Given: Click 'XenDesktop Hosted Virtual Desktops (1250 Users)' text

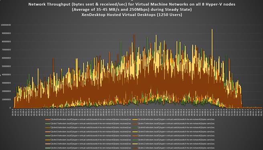Looking at the screenshot, I should (131, 15).
